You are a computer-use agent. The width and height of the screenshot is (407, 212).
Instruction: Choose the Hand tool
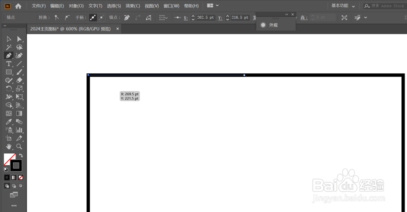point(9,146)
